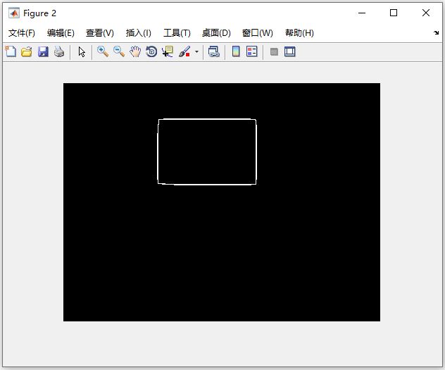The width and height of the screenshot is (445, 370).
Task: Open the 查看(V) menu
Action: (100, 33)
